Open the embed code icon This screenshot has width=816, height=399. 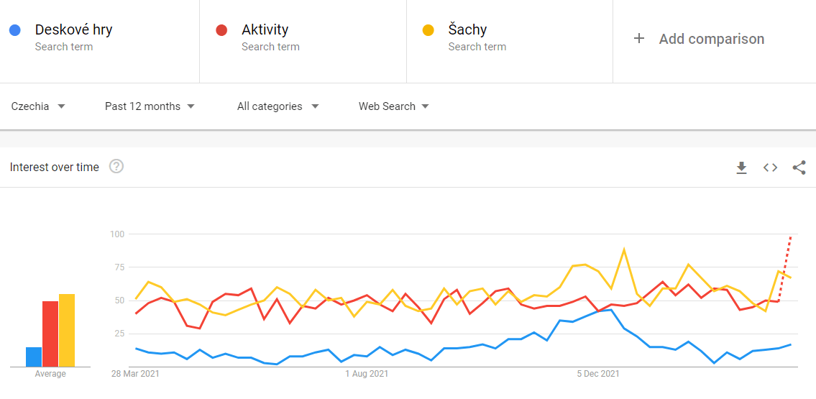click(x=770, y=168)
